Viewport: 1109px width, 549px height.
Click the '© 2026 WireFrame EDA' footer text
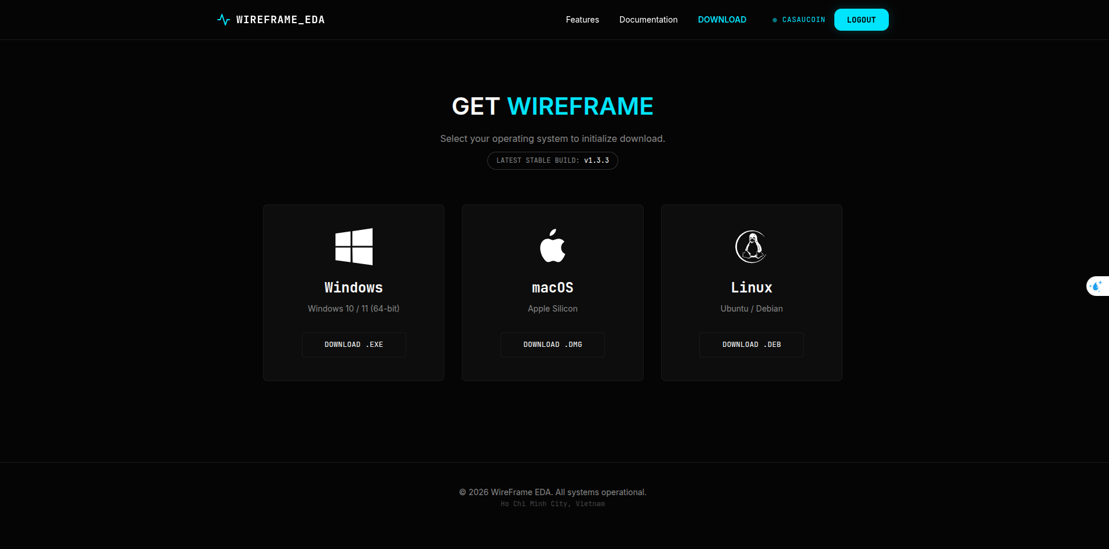(x=553, y=492)
